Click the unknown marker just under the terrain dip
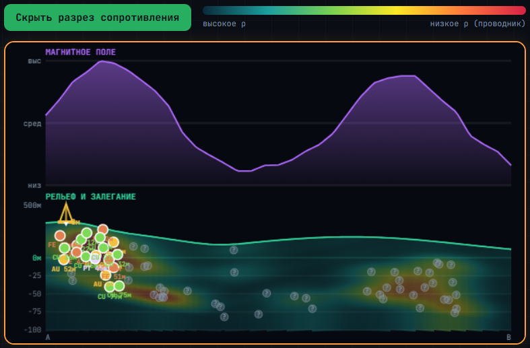 (234, 250)
